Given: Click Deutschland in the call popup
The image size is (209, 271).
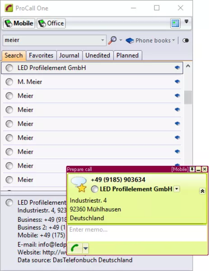Looking at the screenshot, I should coord(87,218).
